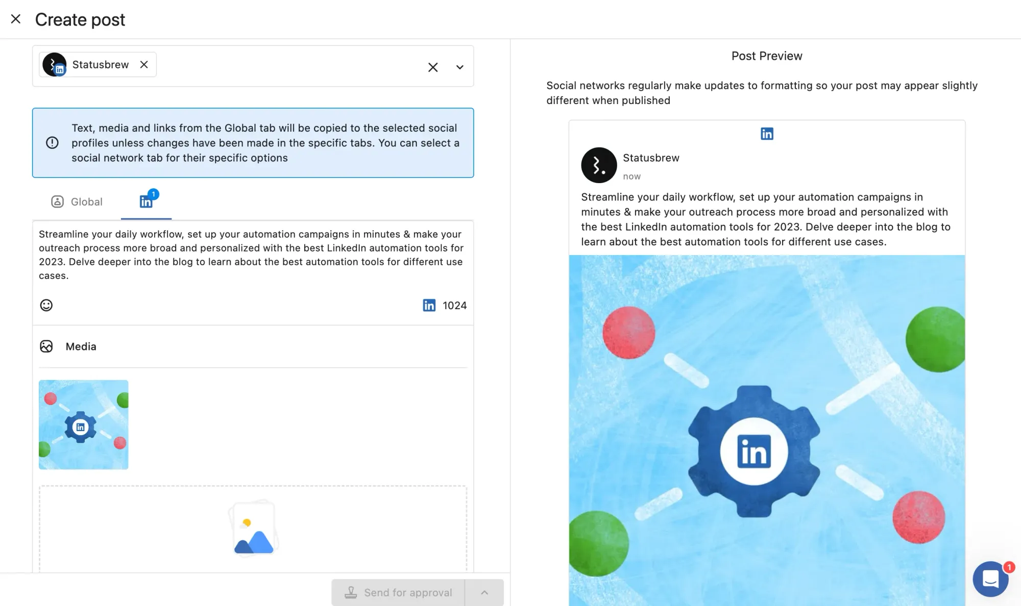
Task: Click into the post text editor
Action: pyautogui.click(x=252, y=255)
